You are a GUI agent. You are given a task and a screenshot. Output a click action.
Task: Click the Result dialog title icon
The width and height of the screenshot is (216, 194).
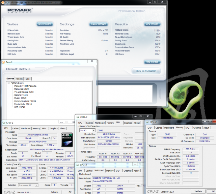point(3,62)
